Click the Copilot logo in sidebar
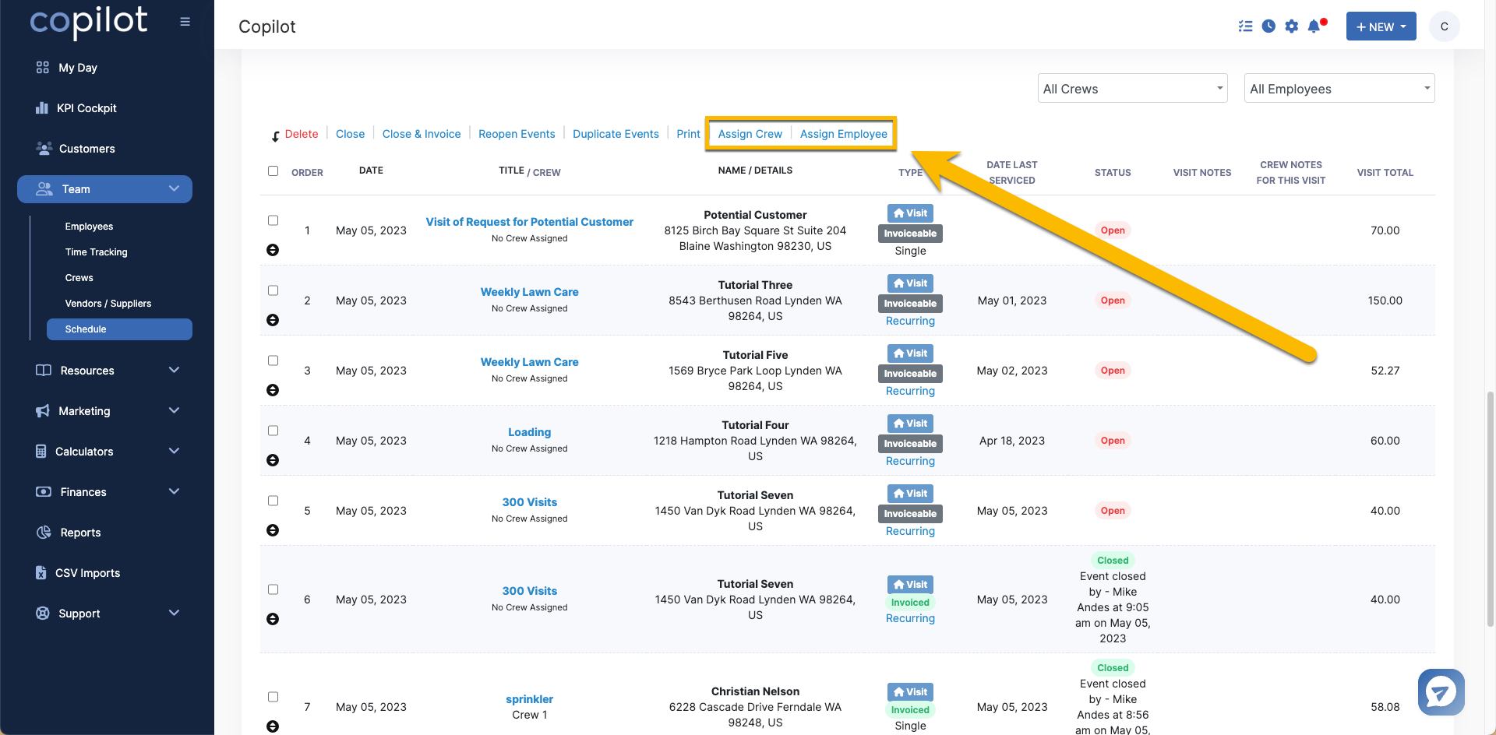The width and height of the screenshot is (1496, 735). [89, 22]
